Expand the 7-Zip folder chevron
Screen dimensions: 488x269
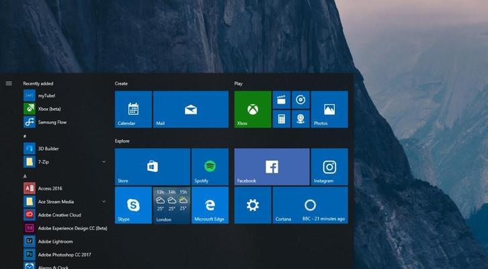[x=104, y=161]
